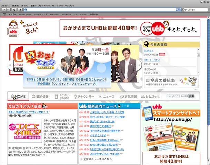Click the add bookmark plus button
Image resolution: width=210 pixels, height=165 pixels.
(20, 10)
